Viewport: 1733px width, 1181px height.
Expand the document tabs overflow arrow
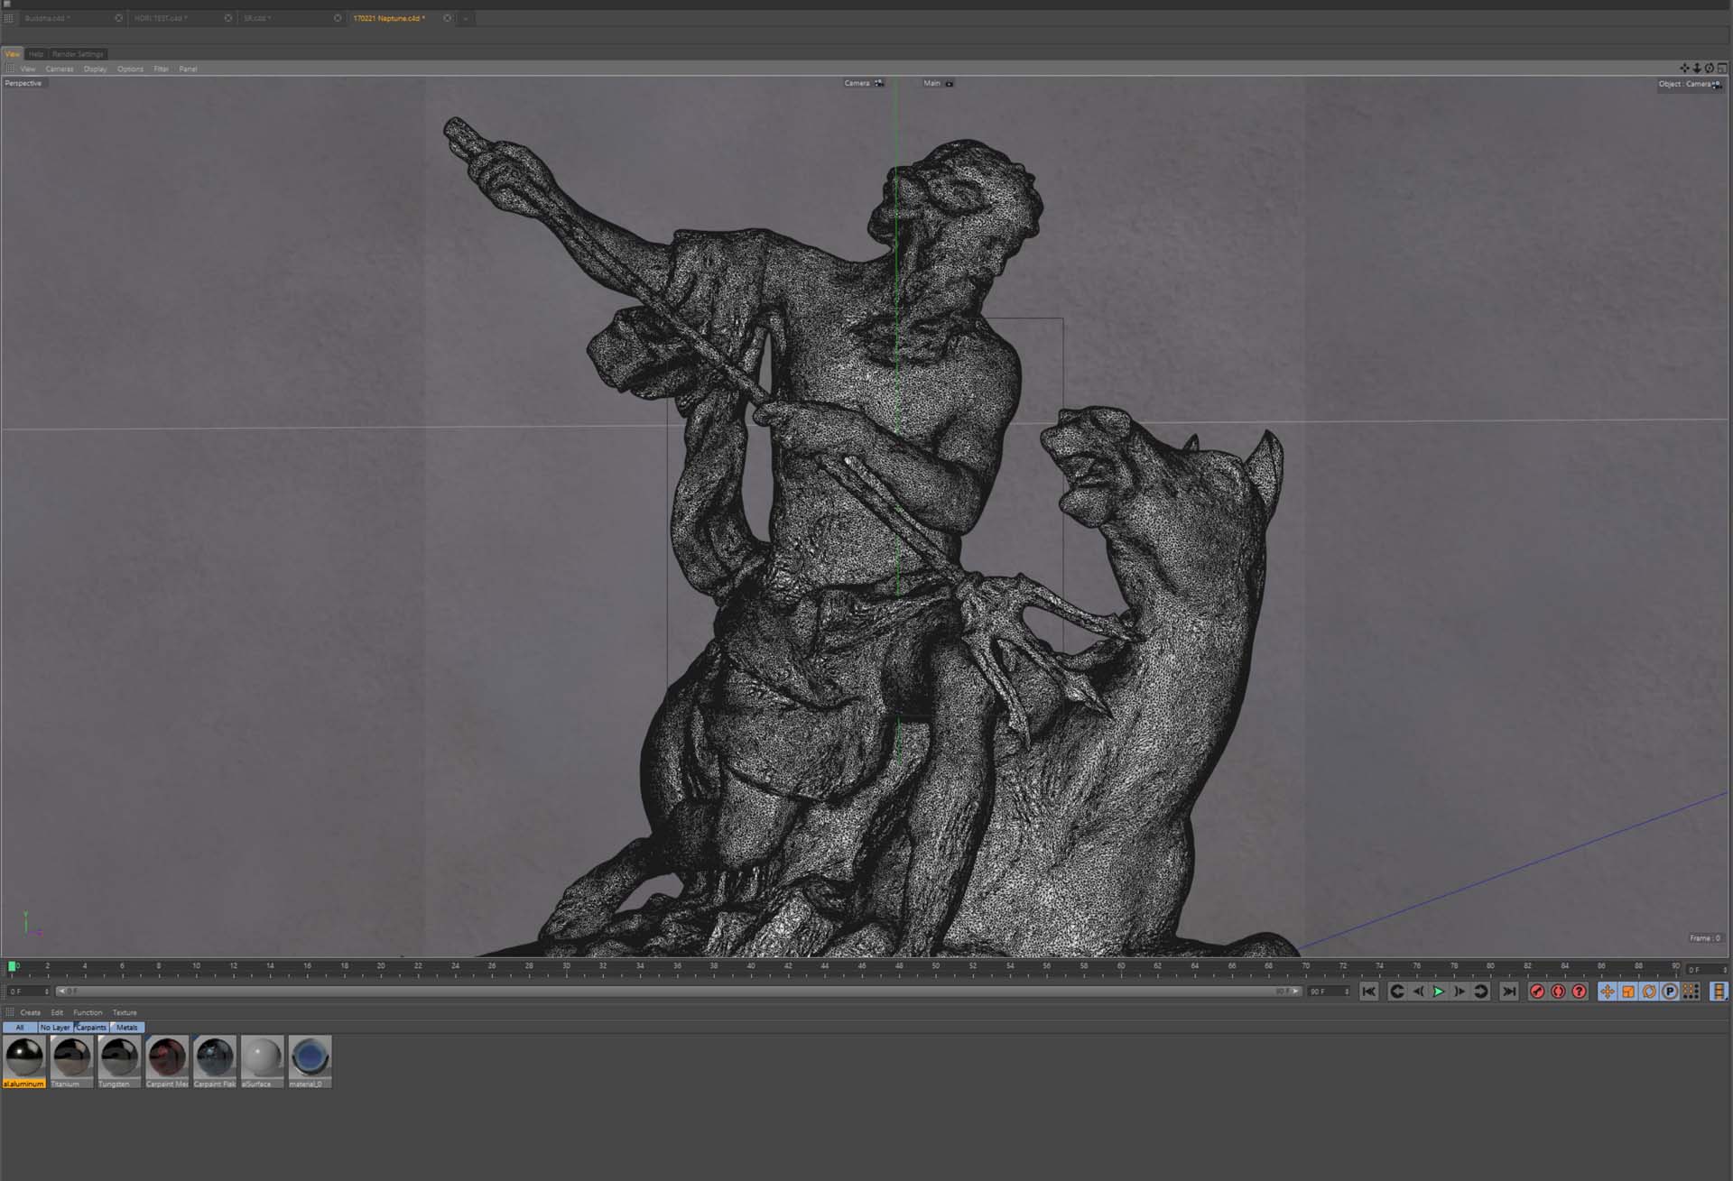466,18
